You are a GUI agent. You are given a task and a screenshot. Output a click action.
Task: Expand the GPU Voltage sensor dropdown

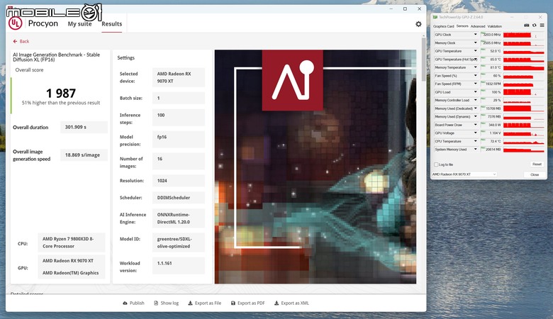[476, 133]
